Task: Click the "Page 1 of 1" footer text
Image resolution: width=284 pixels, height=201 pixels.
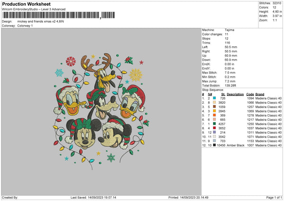Action: [x=274, y=197]
